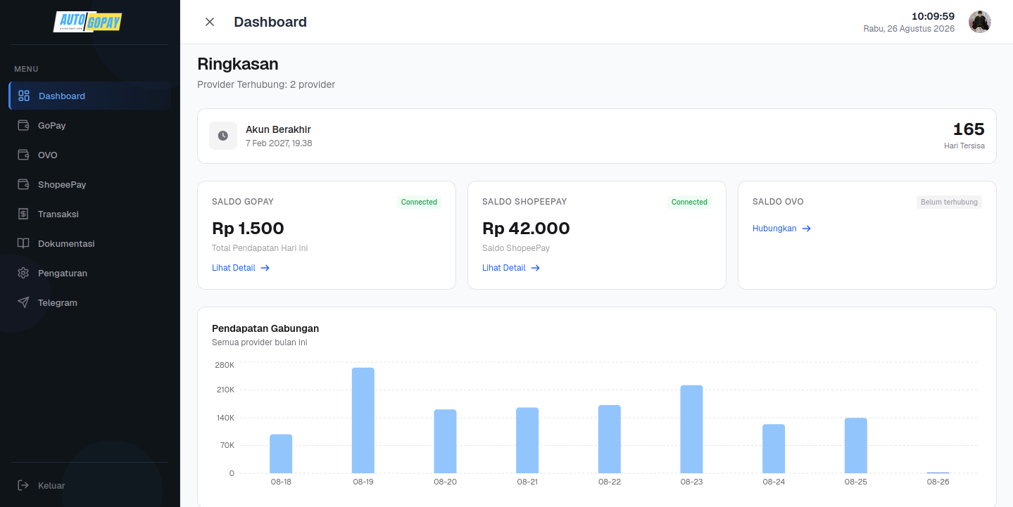
Task: Close the sidebar with the X icon
Action: [x=210, y=22]
